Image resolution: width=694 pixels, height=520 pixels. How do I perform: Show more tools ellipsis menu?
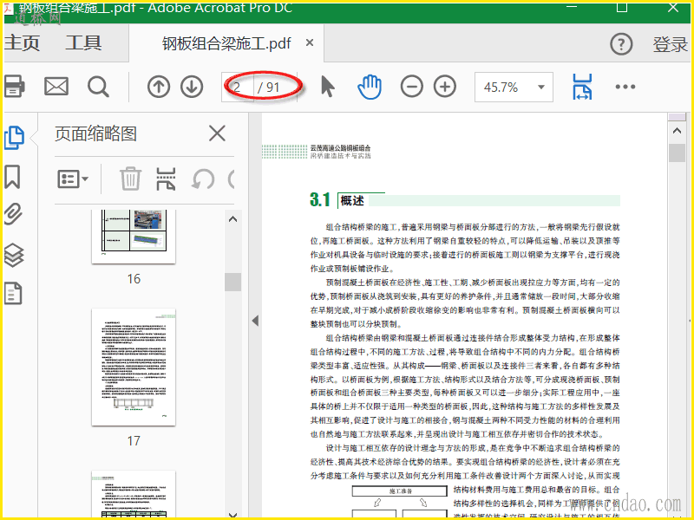coord(625,87)
